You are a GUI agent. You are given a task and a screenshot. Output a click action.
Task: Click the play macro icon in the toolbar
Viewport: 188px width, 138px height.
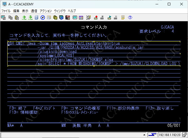(x=109, y=18)
